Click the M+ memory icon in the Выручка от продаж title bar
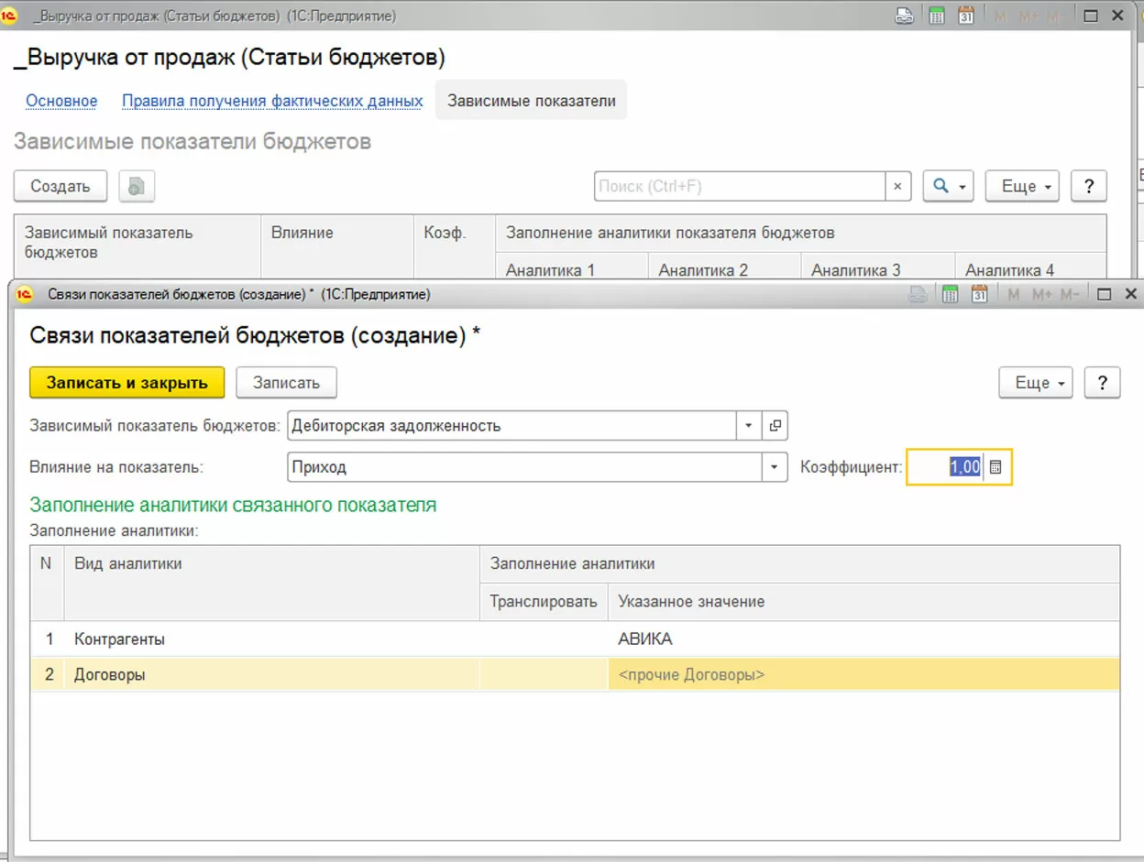 pyautogui.click(x=1028, y=16)
